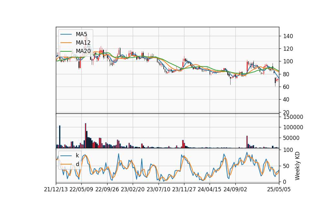Click the MA5 legend label
The image size is (310, 223).
coord(81,34)
